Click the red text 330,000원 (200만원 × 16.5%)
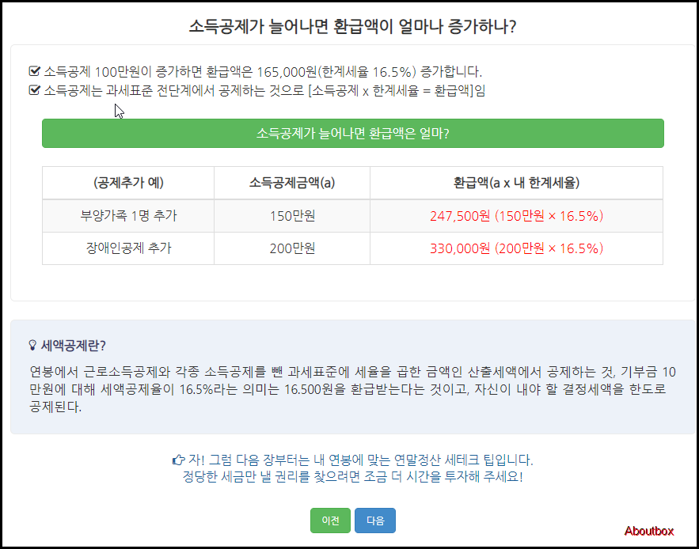This screenshot has height=549, width=699. tap(516, 248)
